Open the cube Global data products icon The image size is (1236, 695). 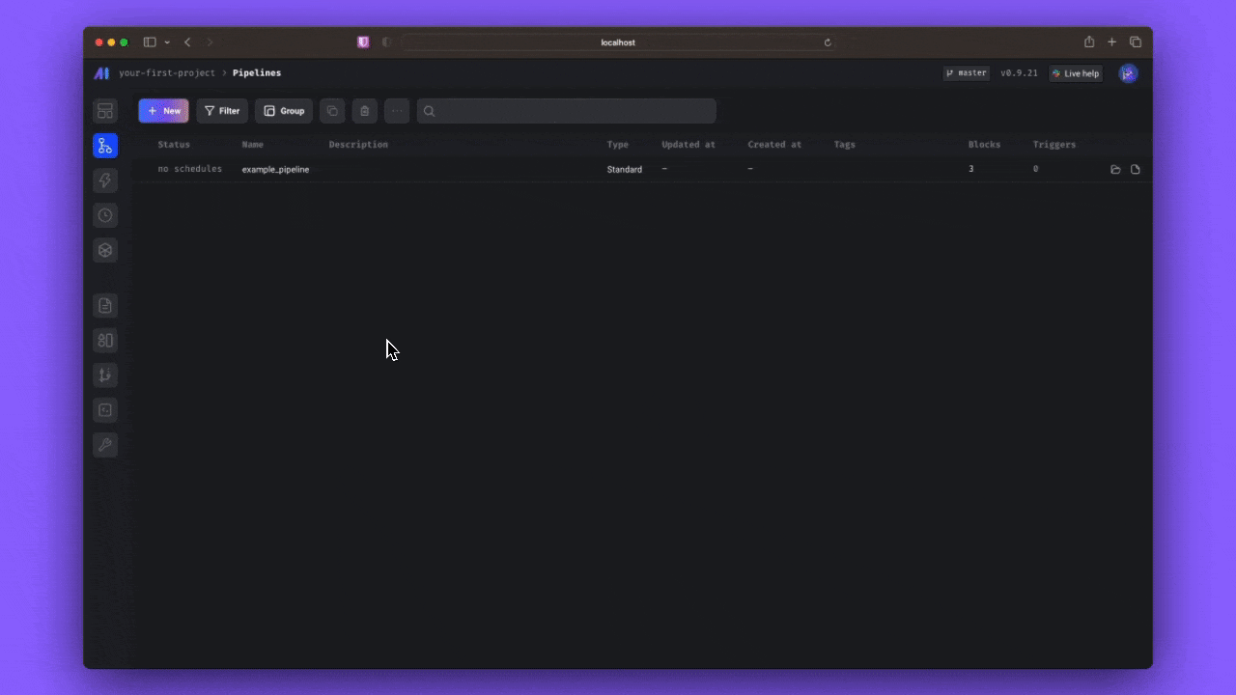click(x=105, y=250)
